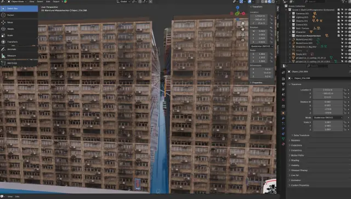Screen dimensions: 351x199
Task: Open the Particles properties tab icon
Action: pyautogui.click(x=284, y=123)
